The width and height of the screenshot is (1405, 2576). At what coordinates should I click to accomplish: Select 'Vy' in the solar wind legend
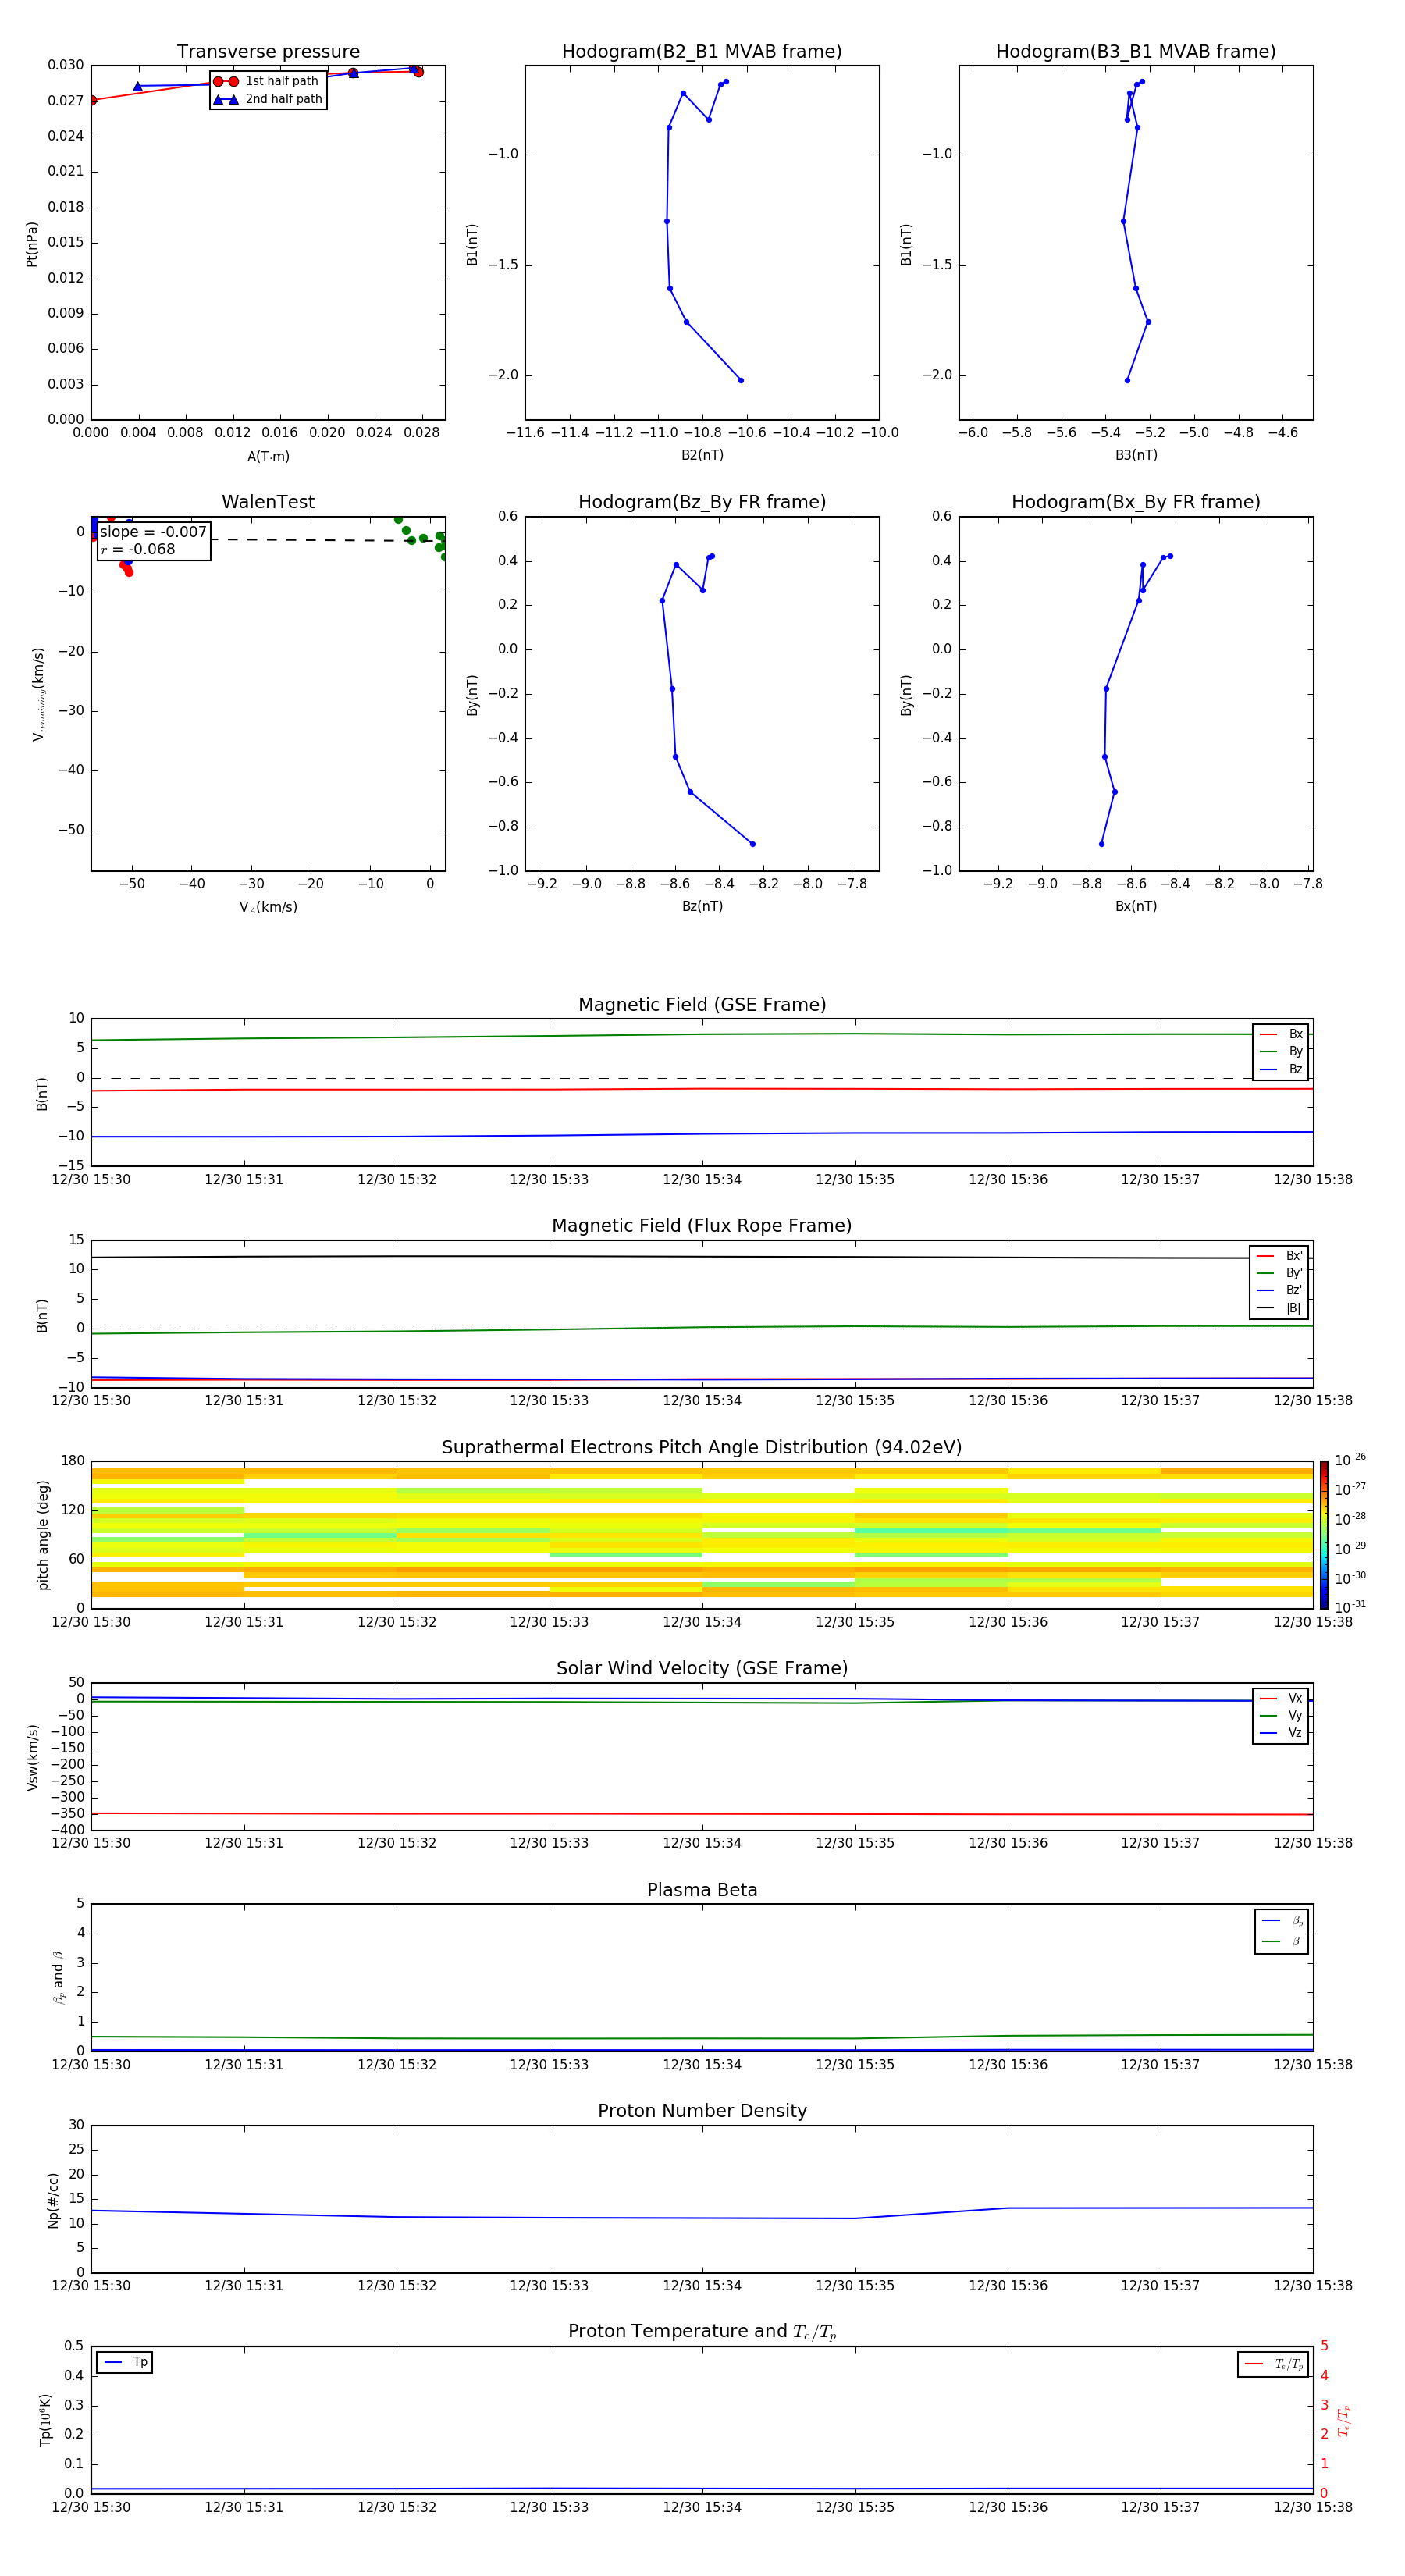(x=1281, y=1715)
